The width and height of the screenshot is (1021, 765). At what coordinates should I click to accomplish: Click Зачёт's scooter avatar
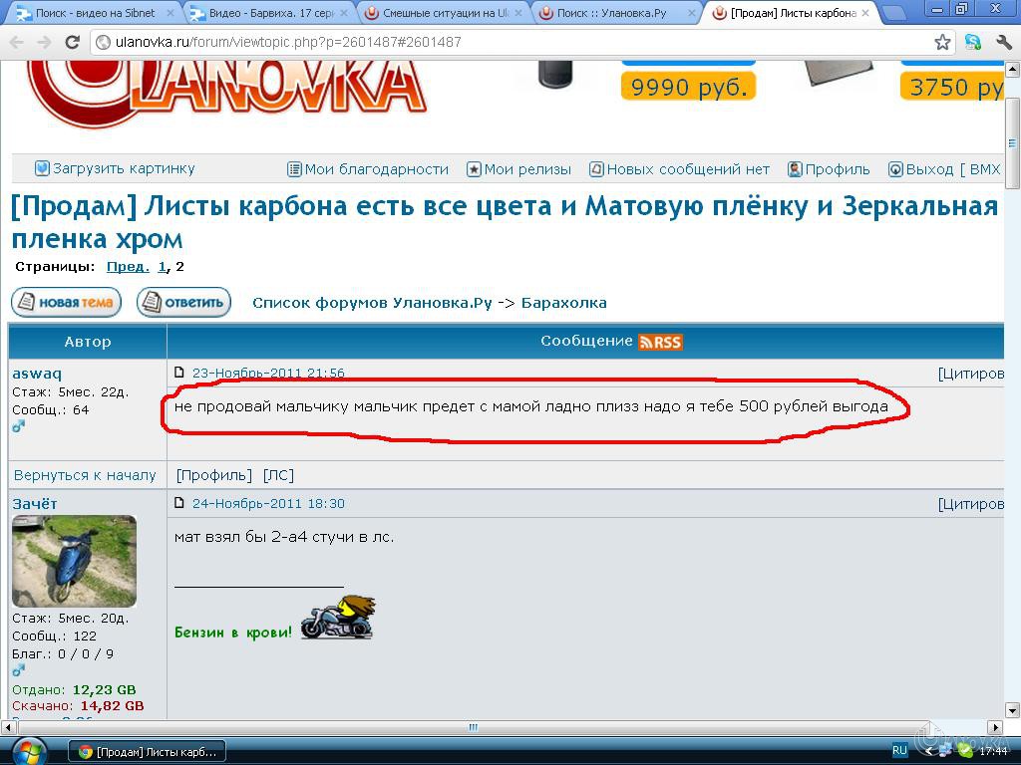(74, 562)
